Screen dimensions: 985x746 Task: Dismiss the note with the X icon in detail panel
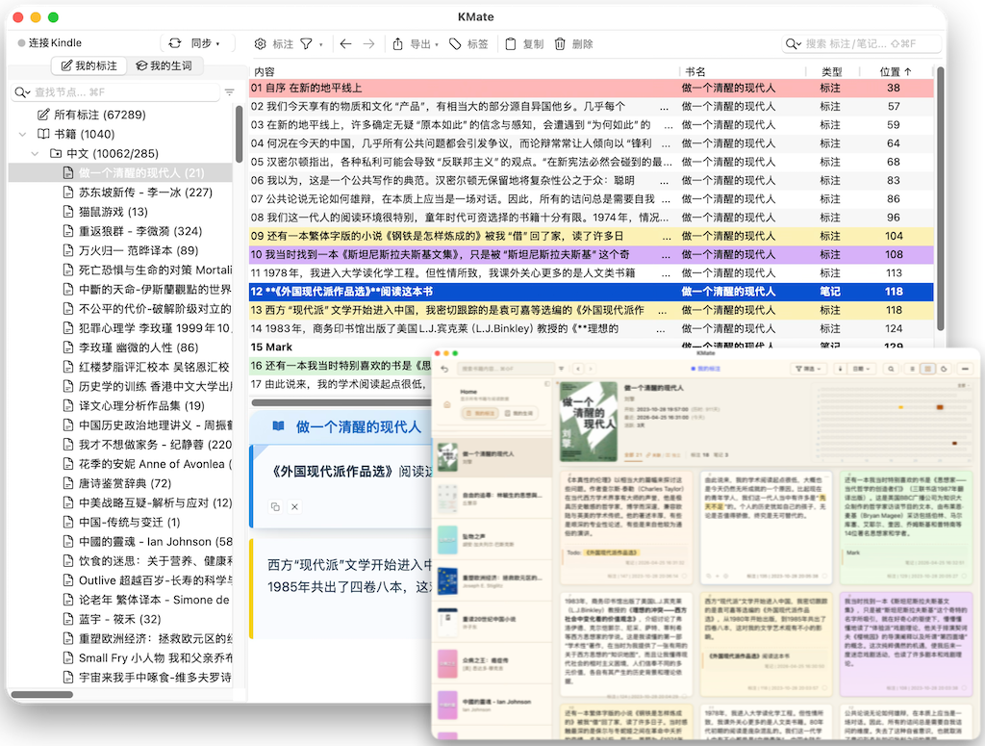(x=294, y=506)
